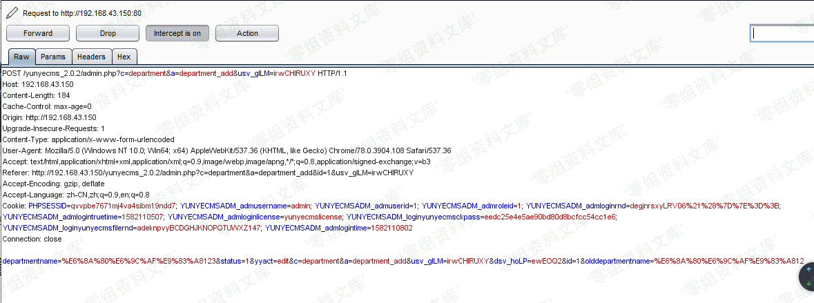Click the POST request line in the editor

tap(174, 73)
